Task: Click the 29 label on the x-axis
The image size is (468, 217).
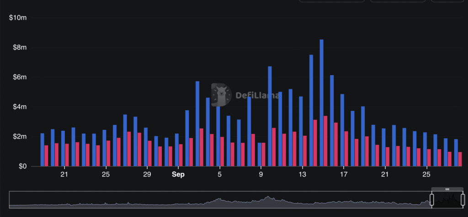Action: 147,175
